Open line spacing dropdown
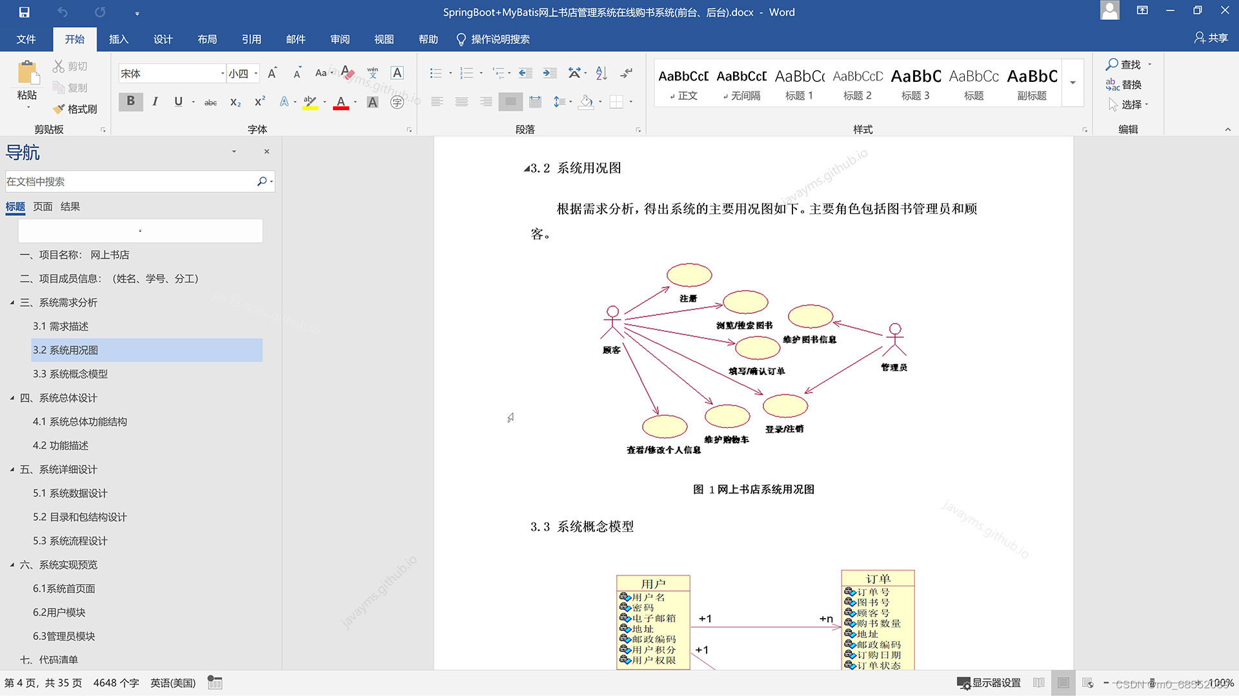 (563, 102)
